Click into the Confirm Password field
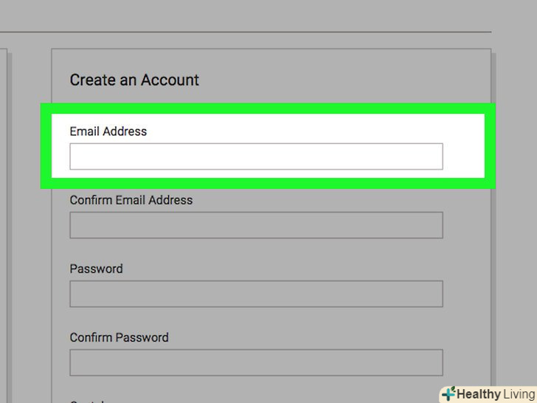537x403 pixels. pyautogui.click(x=256, y=362)
